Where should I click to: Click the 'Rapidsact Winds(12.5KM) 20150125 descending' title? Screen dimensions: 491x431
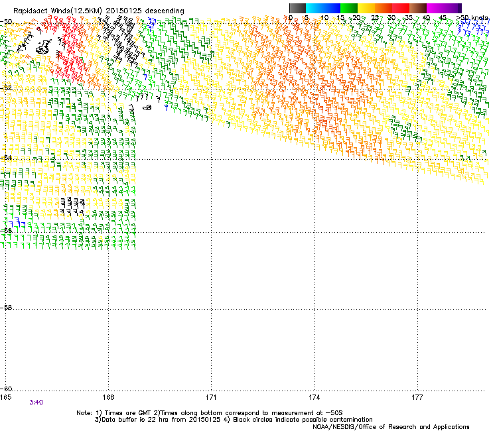coord(99,11)
